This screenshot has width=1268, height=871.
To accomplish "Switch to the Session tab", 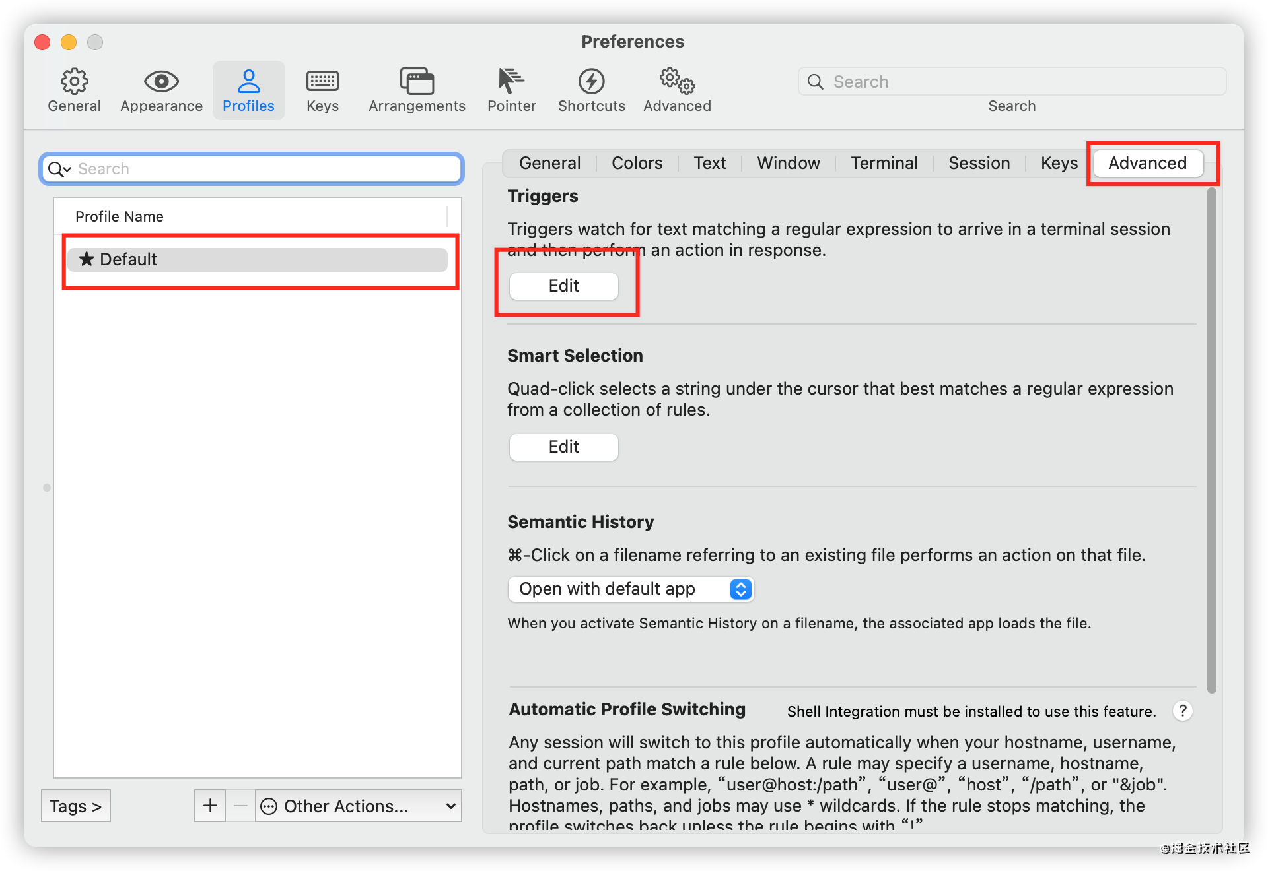I will (x=979, y=163).
